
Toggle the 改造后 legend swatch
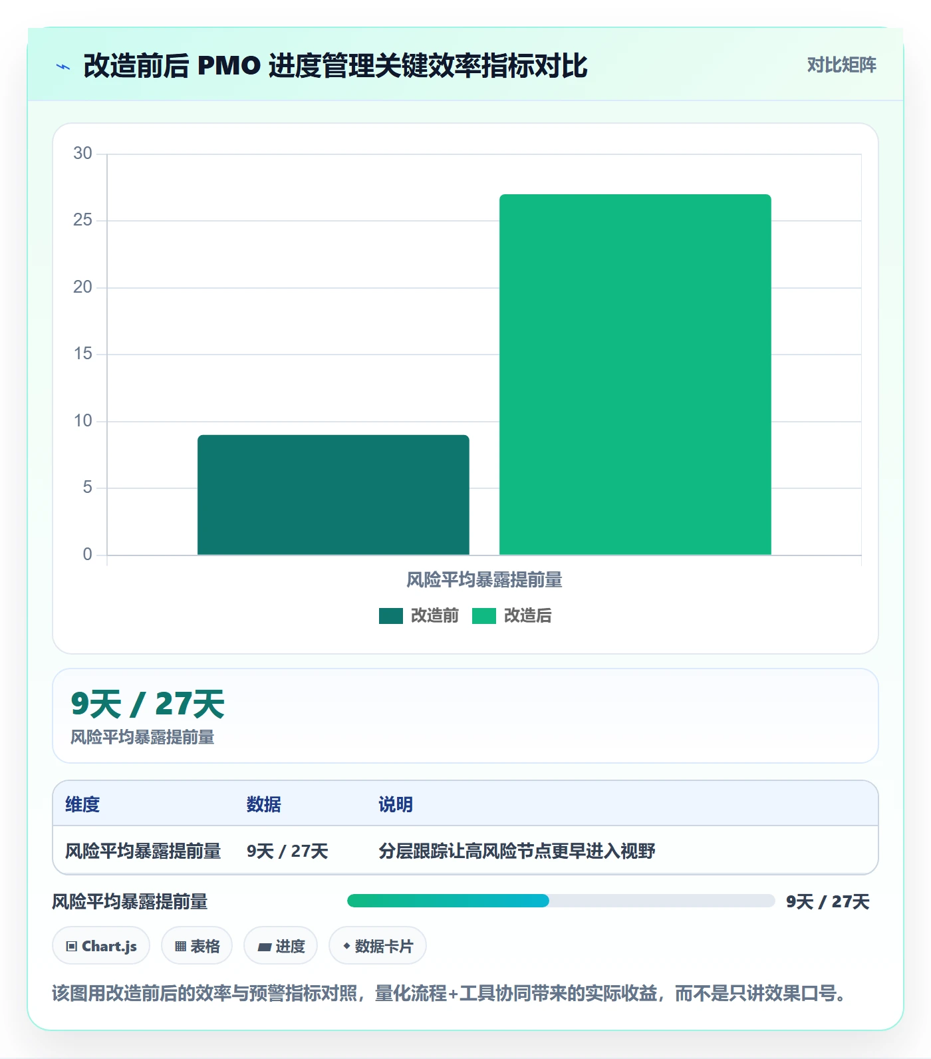tap(484, 616)
